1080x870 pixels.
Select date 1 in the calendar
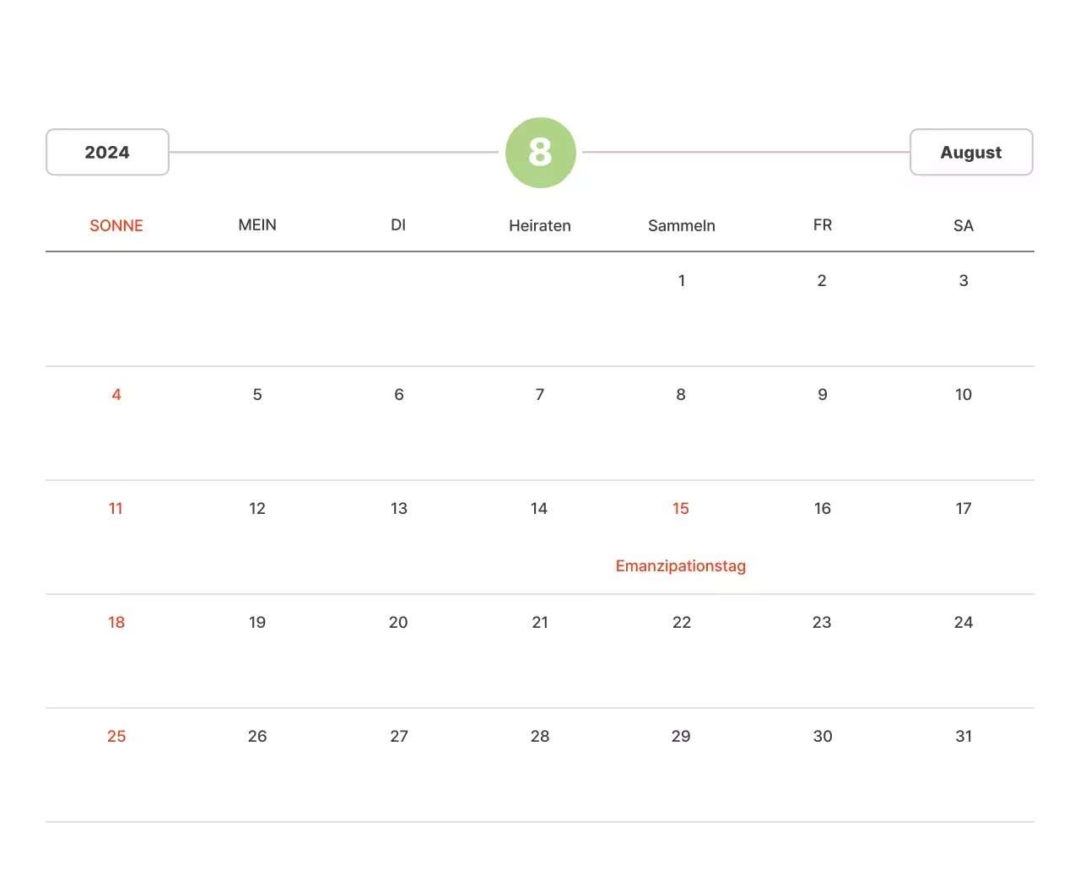[681, 280]
